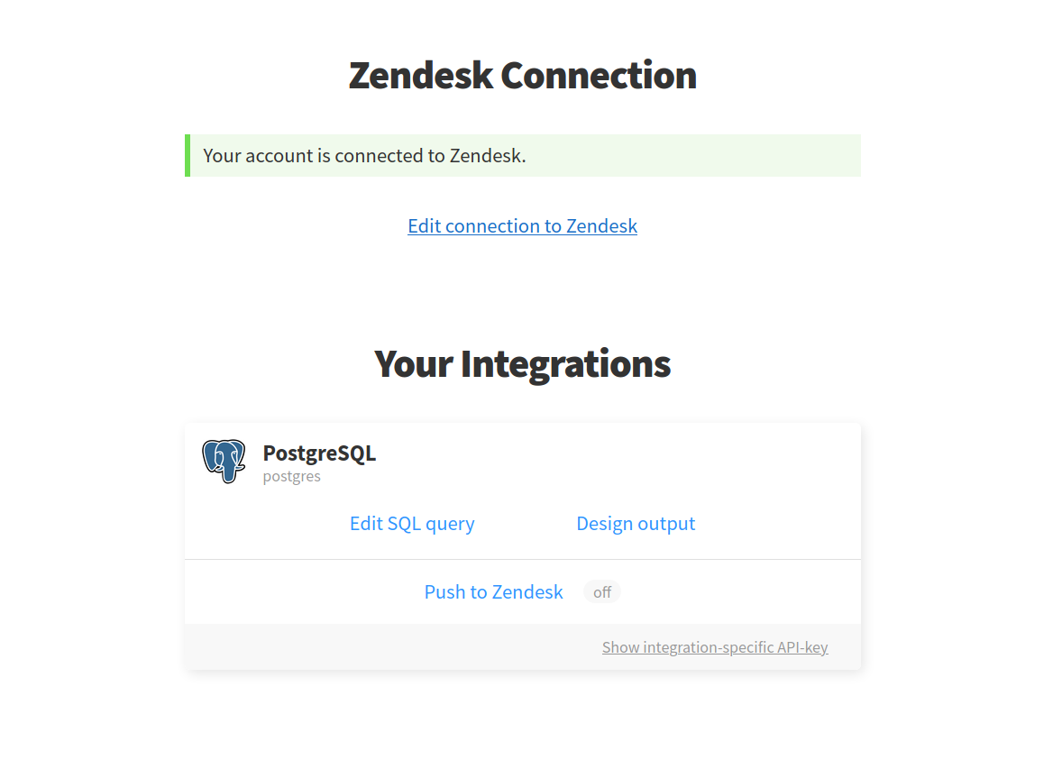Viewport: 1053px width, 769px height.
Task: Open the Edit connection to Zendesk link
Action: coord(522,225)
